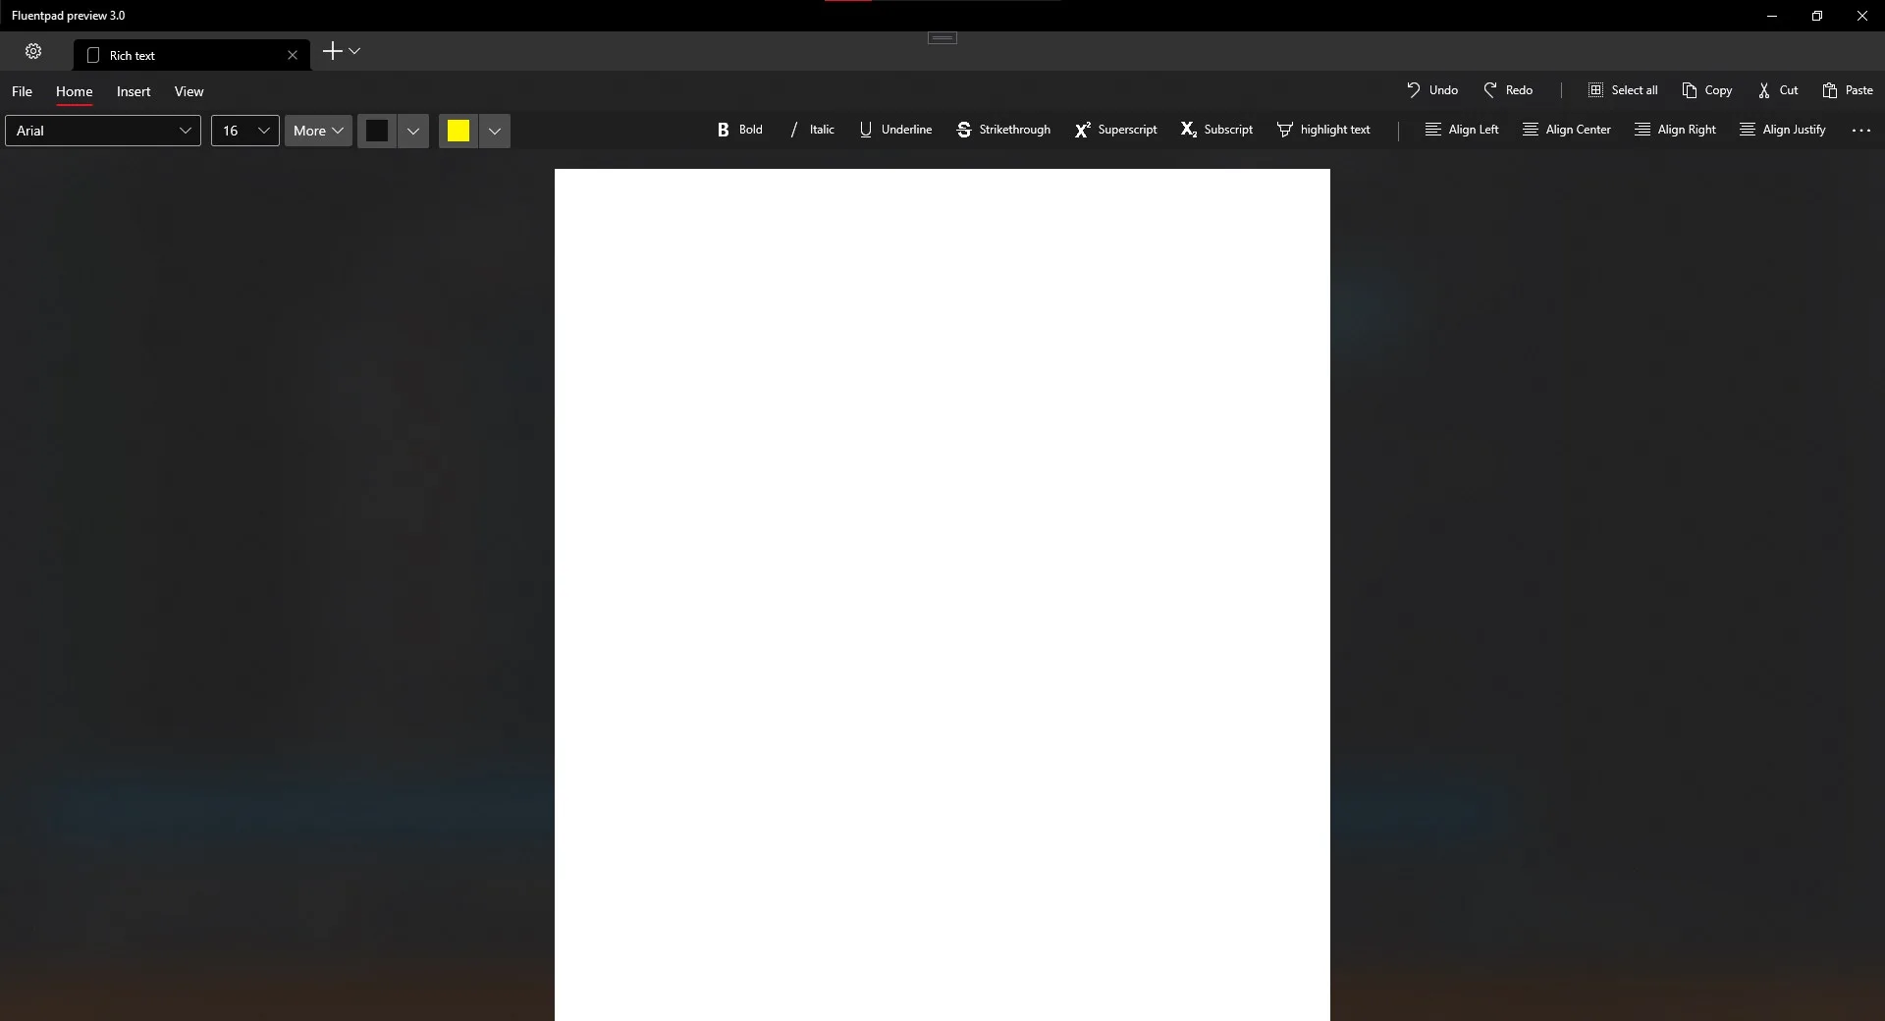1885x1021 pixels.
Task: Toggle Bold formatting
Action: (x=739, y=130)
